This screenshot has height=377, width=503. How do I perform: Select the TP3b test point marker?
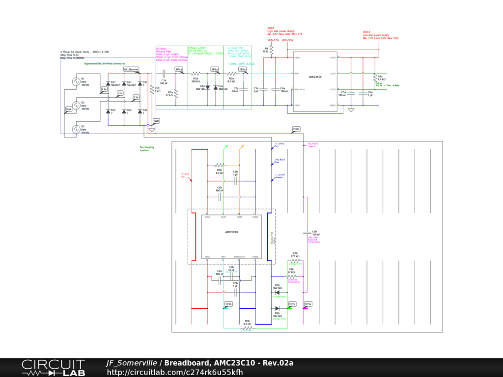[228, 304]
